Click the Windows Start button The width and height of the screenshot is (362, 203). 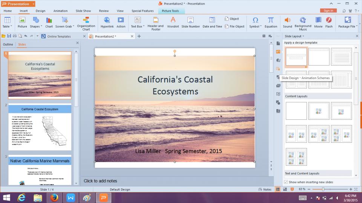pyautogui.click(x=6, y=198)
